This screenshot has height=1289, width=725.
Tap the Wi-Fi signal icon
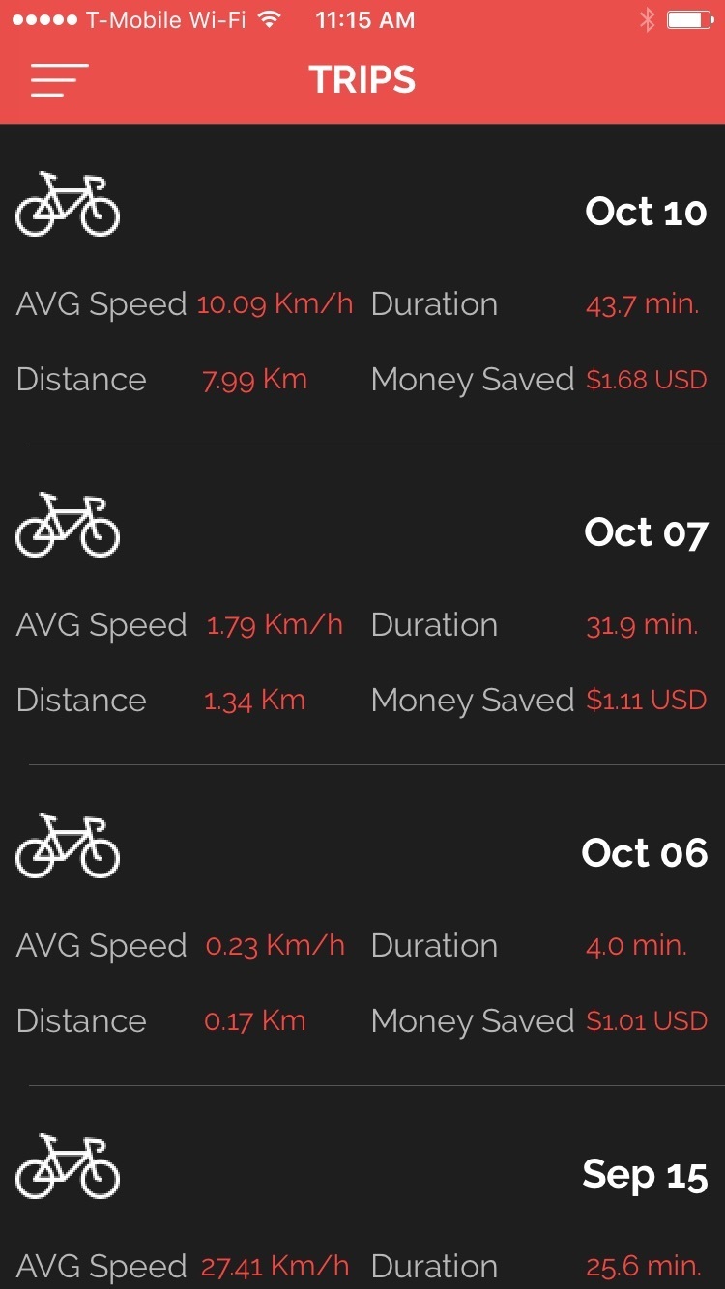click(270, 20)
